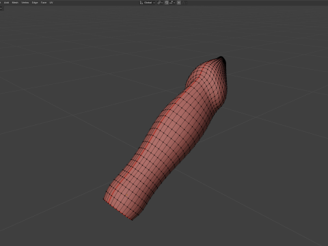The width and height of the screenshot is (328, 246).
Task: Open the UV menu
Action: [51, 3]
